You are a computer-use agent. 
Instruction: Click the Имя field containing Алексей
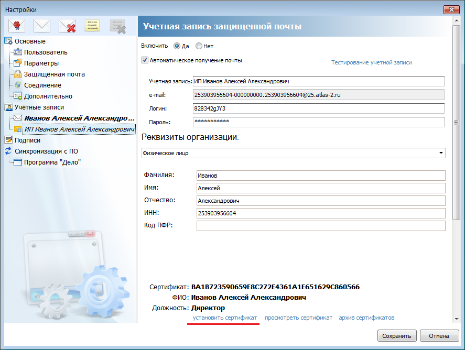pos(321,188)
